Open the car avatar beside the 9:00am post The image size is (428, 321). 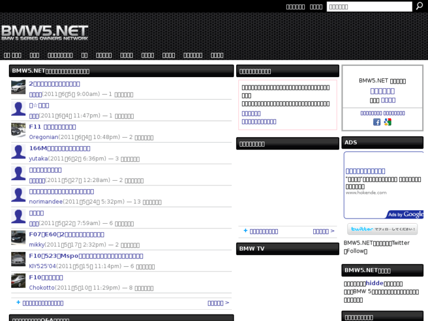point(18,87)
